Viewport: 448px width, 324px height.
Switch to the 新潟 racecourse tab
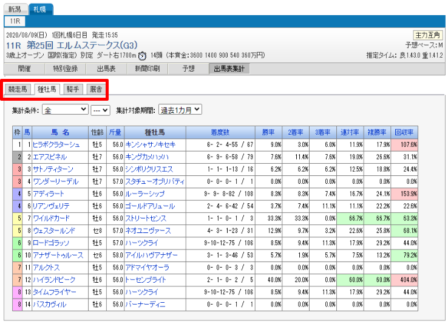15,9
